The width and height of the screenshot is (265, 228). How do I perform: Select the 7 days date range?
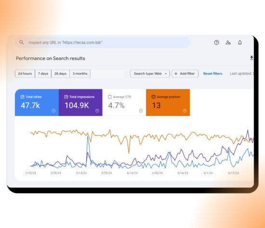click(x=43, y=73)
